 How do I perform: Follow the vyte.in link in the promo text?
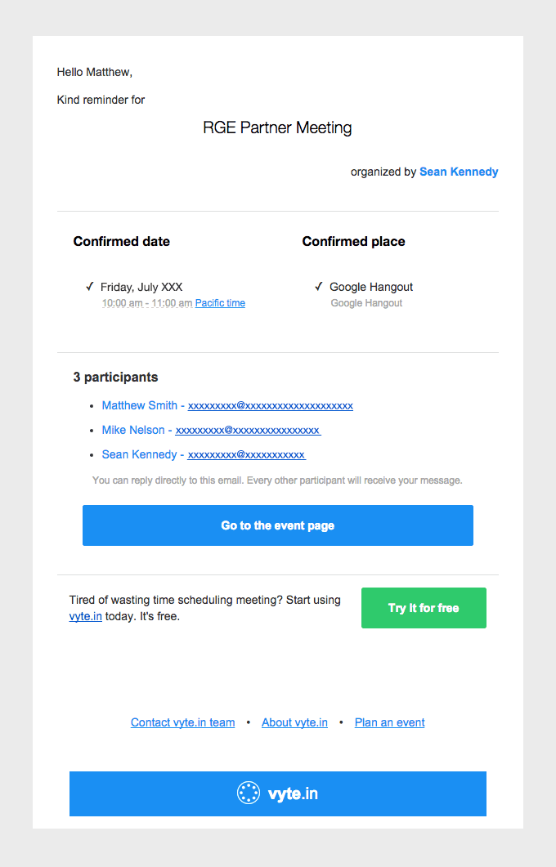coord(85,616)
